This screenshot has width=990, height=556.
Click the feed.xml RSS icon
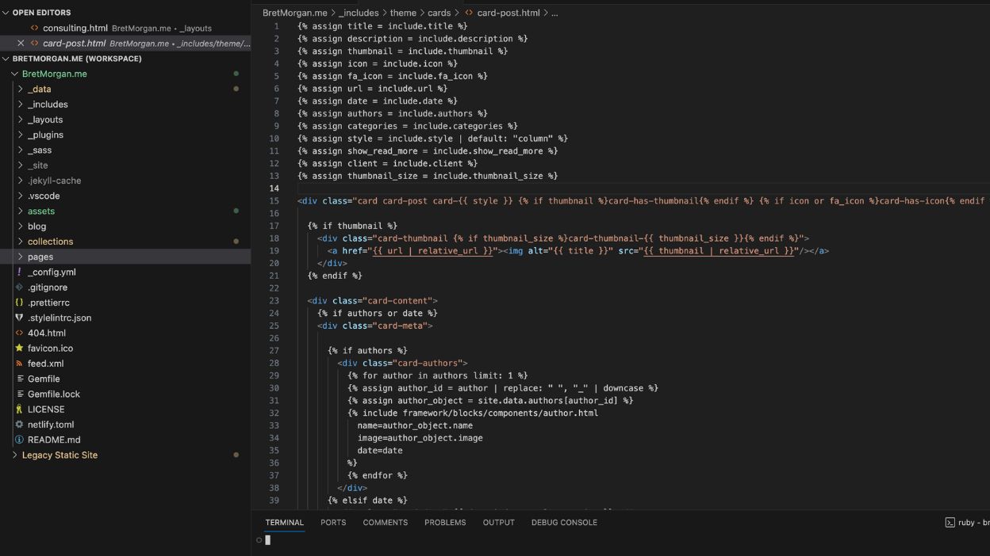pyautogui.click(x=18, y=363)
